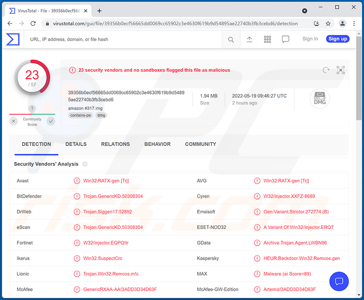Viewport: 364px width, 300px height.
Task: Open the blue chat bubble button
Action: click(339, 281)
